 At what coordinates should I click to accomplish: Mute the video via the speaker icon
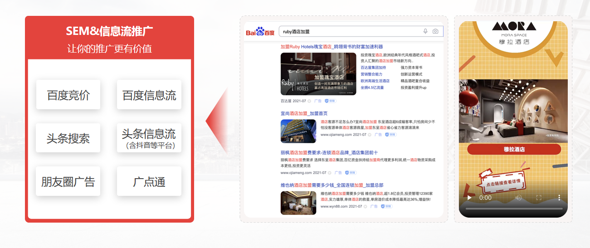[519, 198]
